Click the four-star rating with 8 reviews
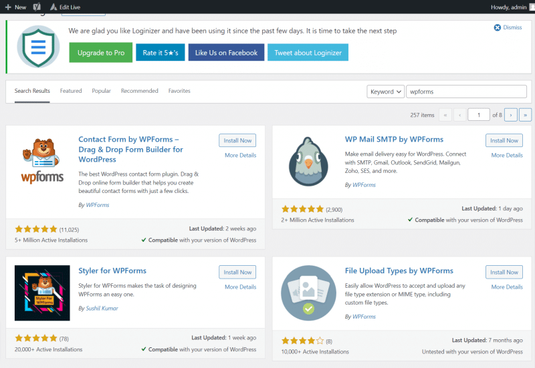The width and height of the screenshot is (535, 368). point(302,341)
